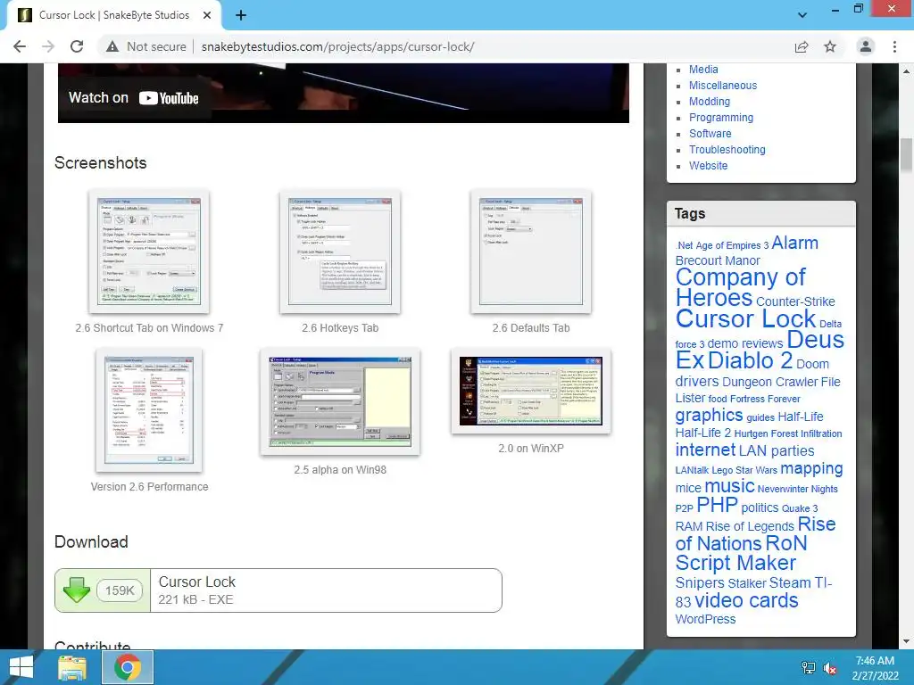Viewport: 914px width, 685px height.
Task: Open the Website category
Action: (708, 165)
